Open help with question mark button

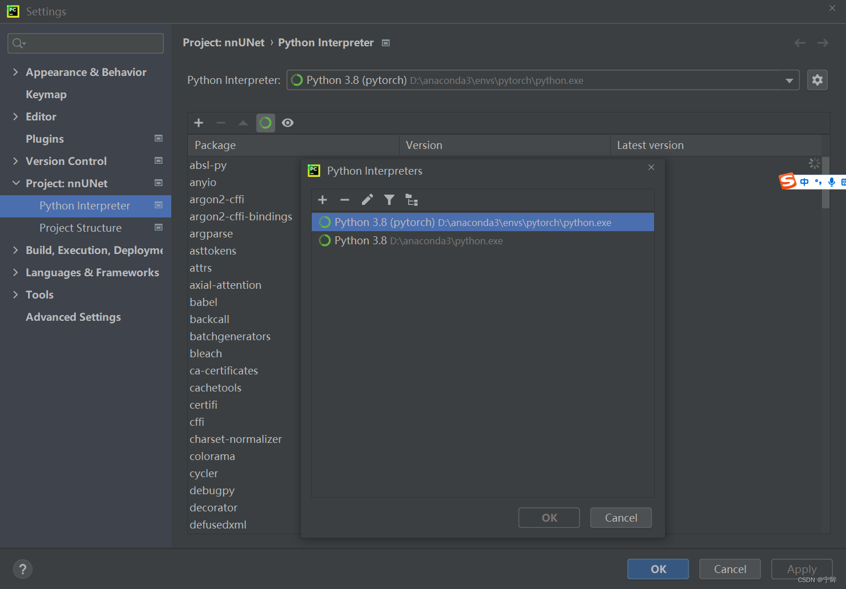click(x=23, y=569)
